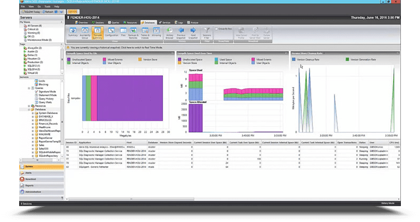Open the Tables & Indexes view
Image resolution: width=420 pixels, height=222 pixels.
[x=145, y=33]
